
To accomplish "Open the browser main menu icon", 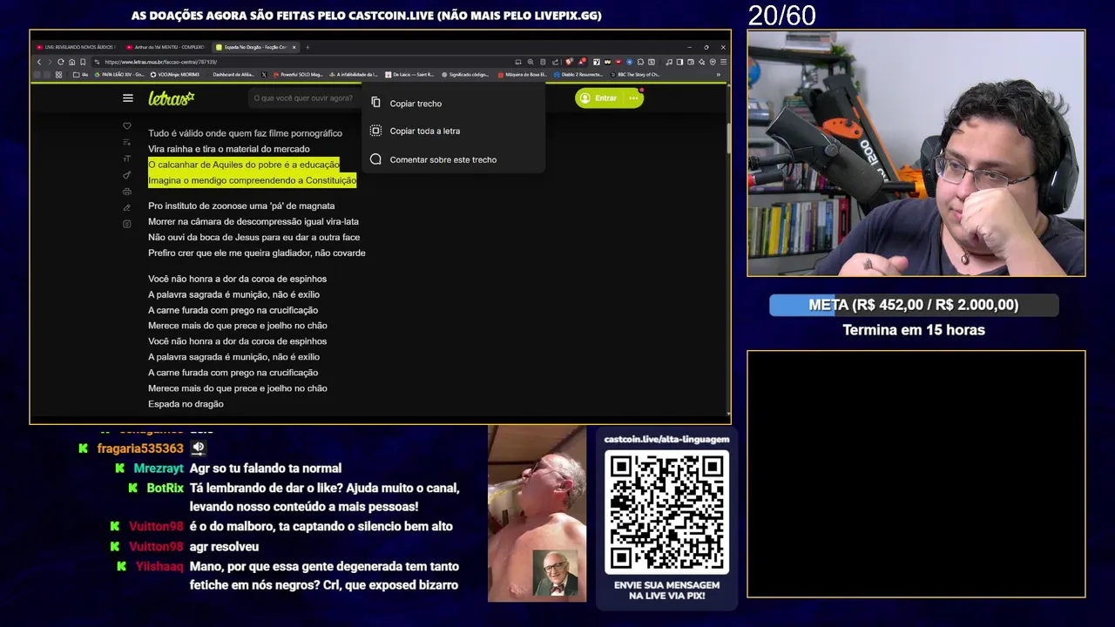I will (723, 62).
